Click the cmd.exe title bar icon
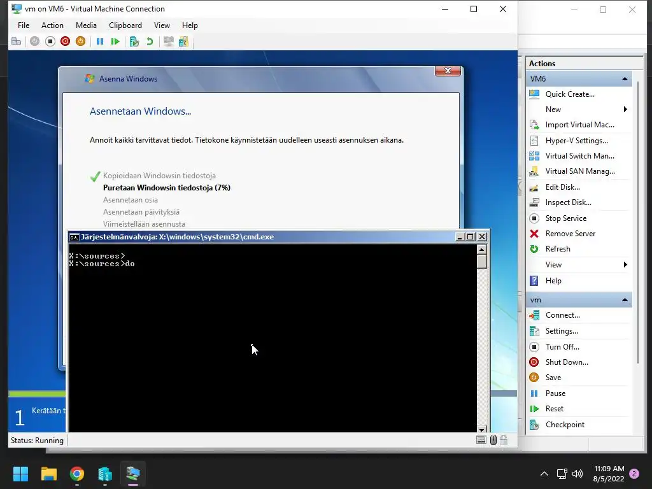This screenshot has height=489, width=652. [74, 237]
